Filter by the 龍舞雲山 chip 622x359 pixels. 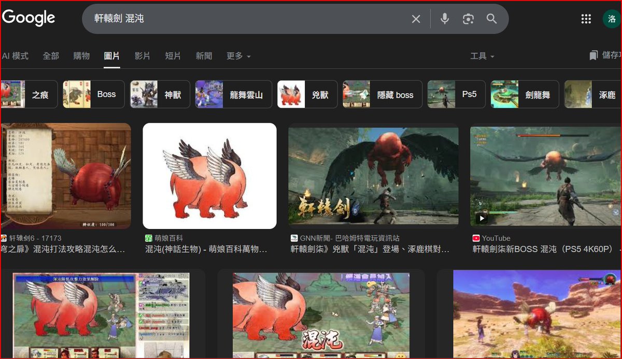pos(233,94)
